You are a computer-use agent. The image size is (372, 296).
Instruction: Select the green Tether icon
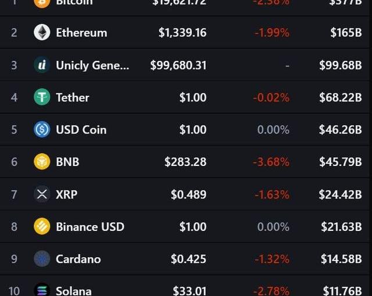pyautogui.click(x=42, y=97)
